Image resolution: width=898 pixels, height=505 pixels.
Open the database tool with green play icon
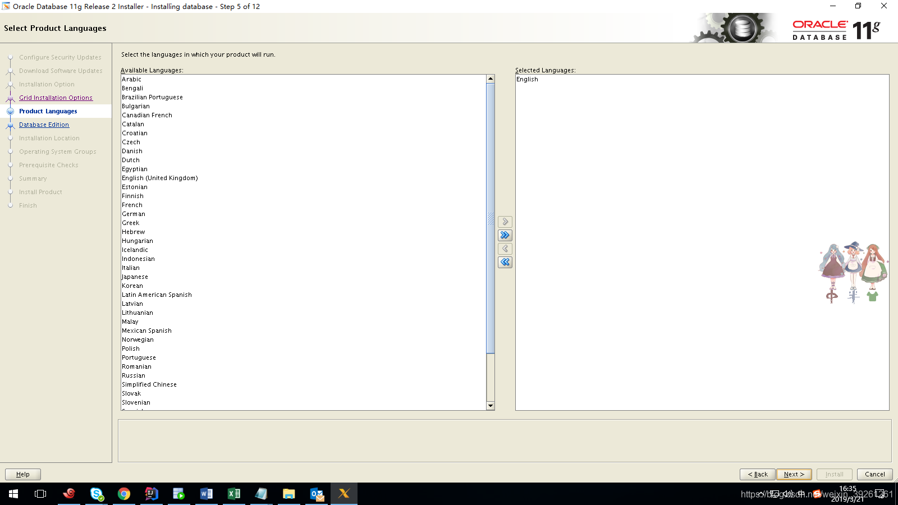[179, 494]
